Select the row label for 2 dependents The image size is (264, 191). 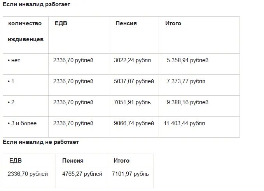[x=11, y=102]
